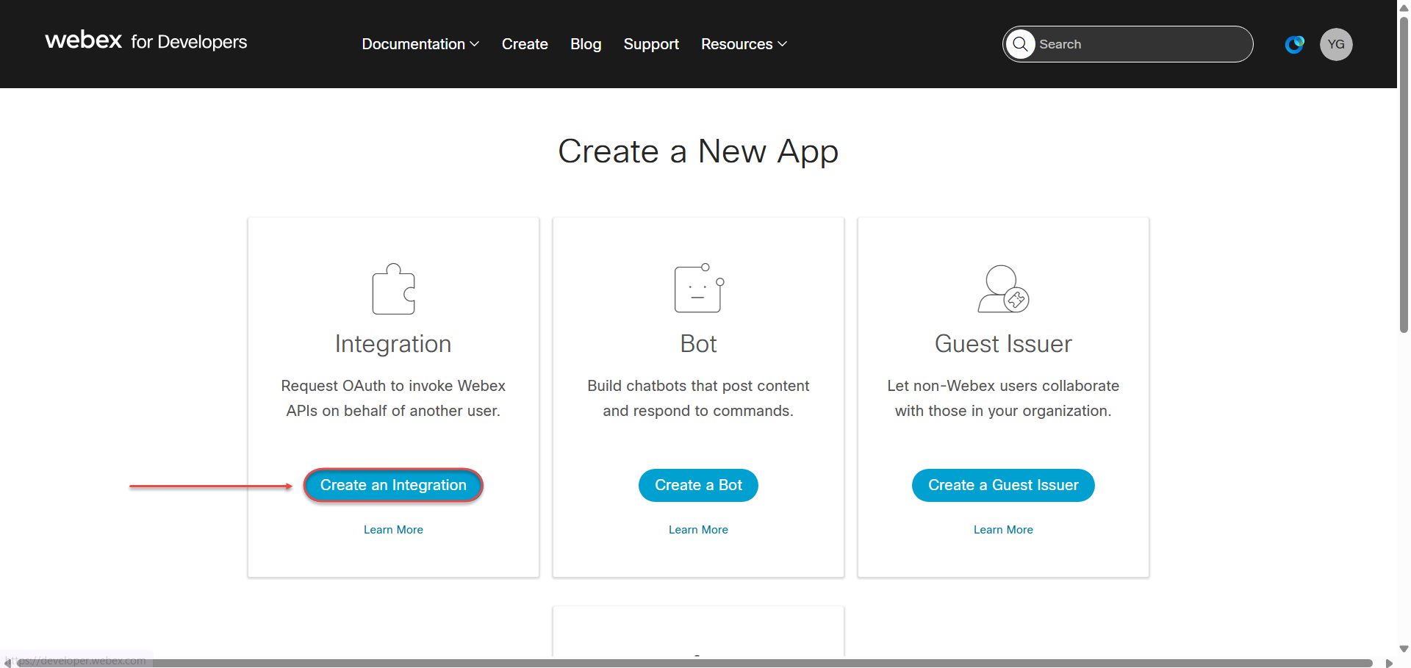1411x668 pixels.
Task: Open the YG user avatar menu
Action: 1335,44
